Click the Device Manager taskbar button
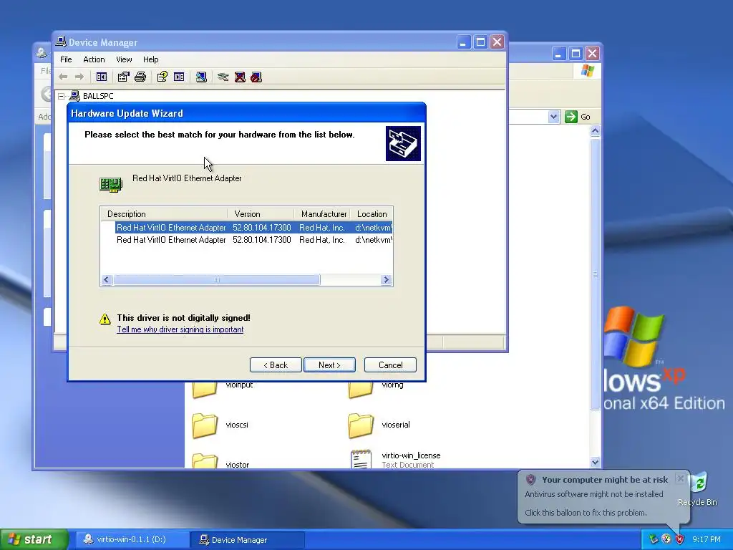733x550 pixels. pyautogui.click(x=248, y=539)
